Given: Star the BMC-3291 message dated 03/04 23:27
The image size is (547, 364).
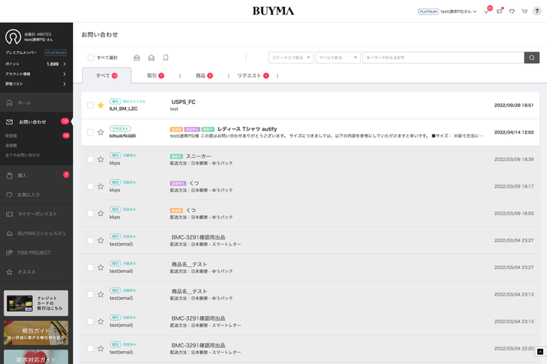Looking at the screenshot, I should 100,240.
